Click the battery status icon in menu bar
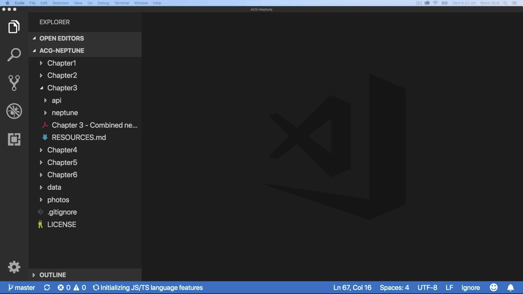The width and height of the screenshot is (523, 294). pos(445,3)
